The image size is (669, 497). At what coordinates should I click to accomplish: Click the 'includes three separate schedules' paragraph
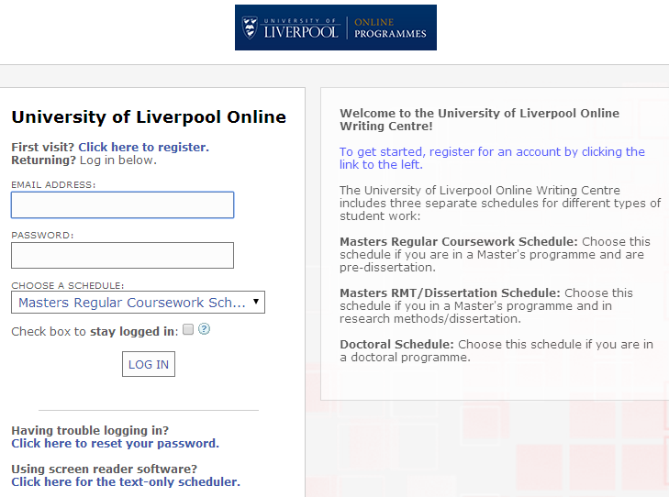tap(500, 203)
